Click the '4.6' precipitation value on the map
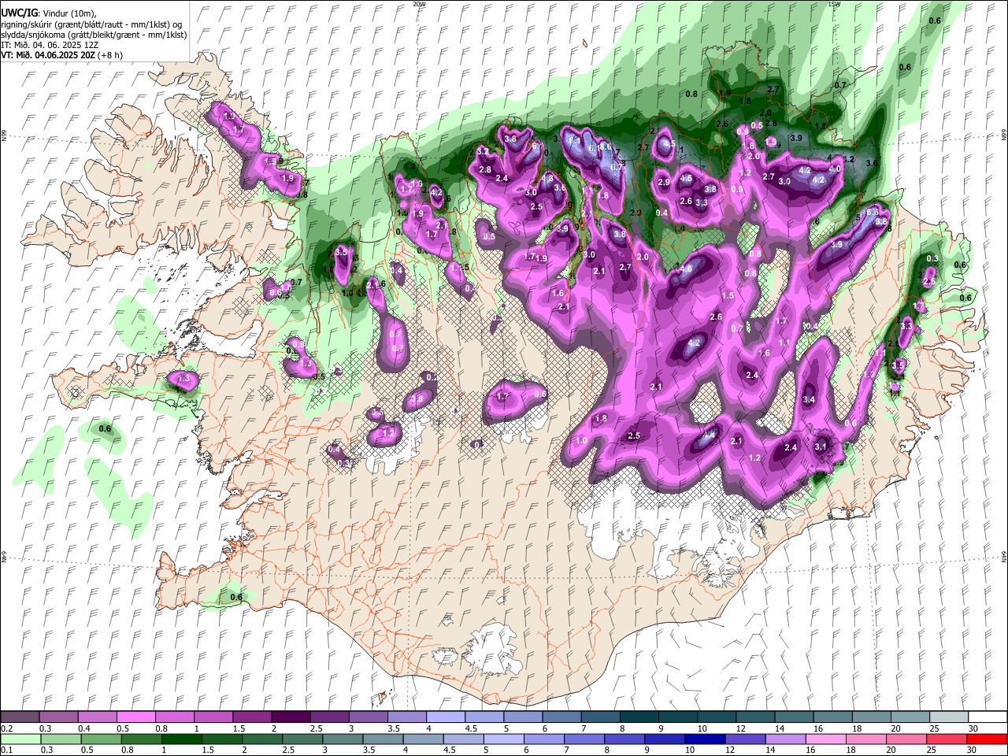The width and height of the screenshot is (1008, 756). pos(686,269)
